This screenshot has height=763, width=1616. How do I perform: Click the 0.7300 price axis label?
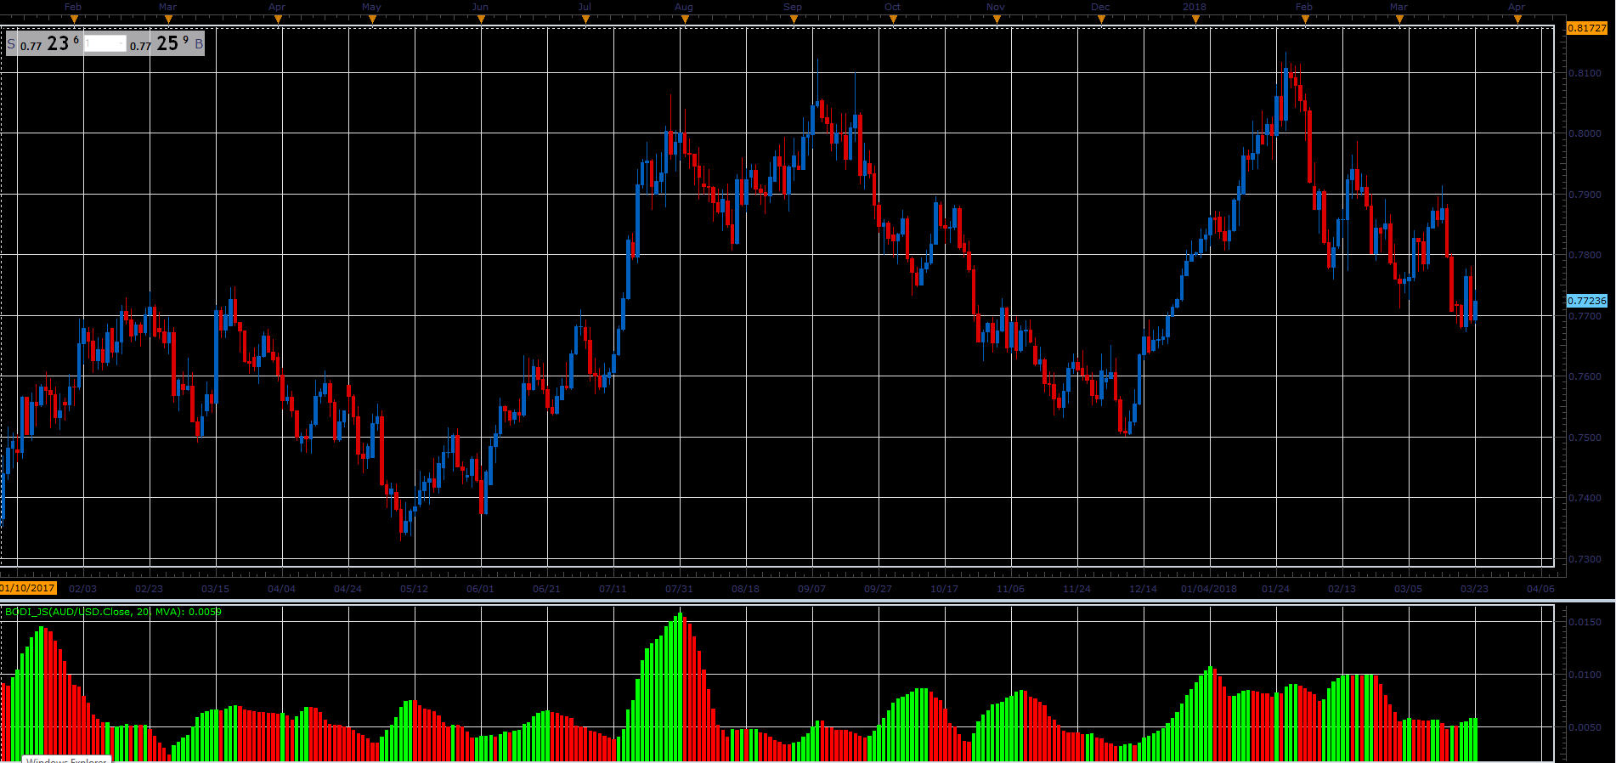coord(1585,559)
